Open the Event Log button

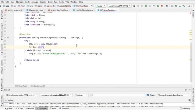185,108
